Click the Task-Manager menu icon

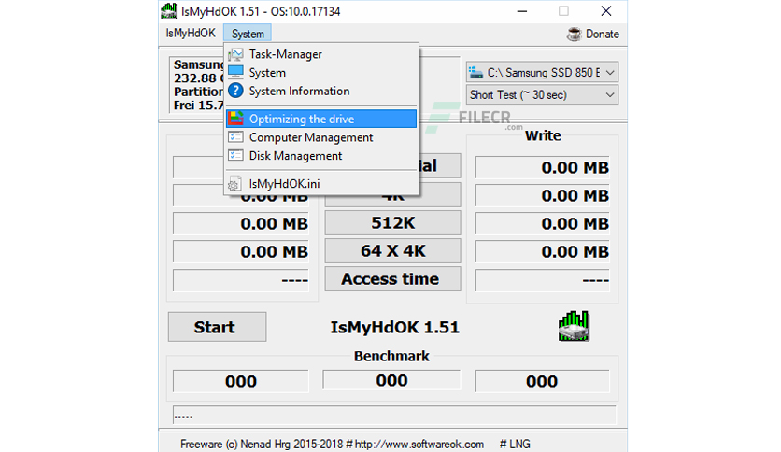[235, 54]
